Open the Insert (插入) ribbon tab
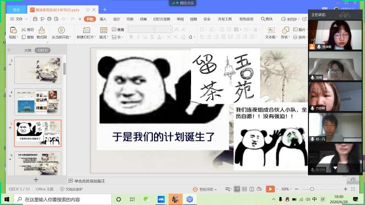Screen dimensions: 365x205 (x=103, y=19)
